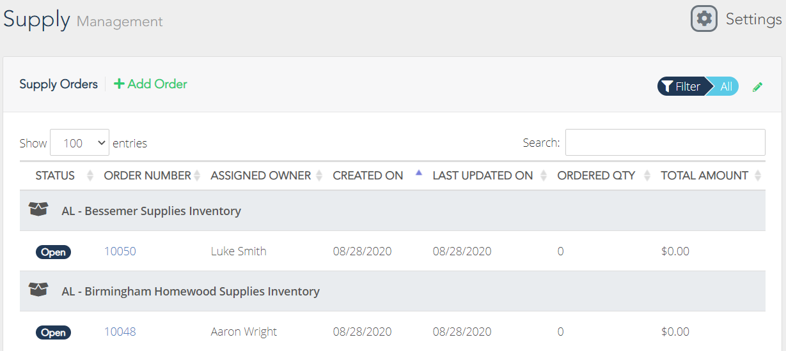Image resolution: width=786 pixels, height=351 pixels.
Task: Click Add Order link
Action: pyautogui.click(x=150, y=84)
